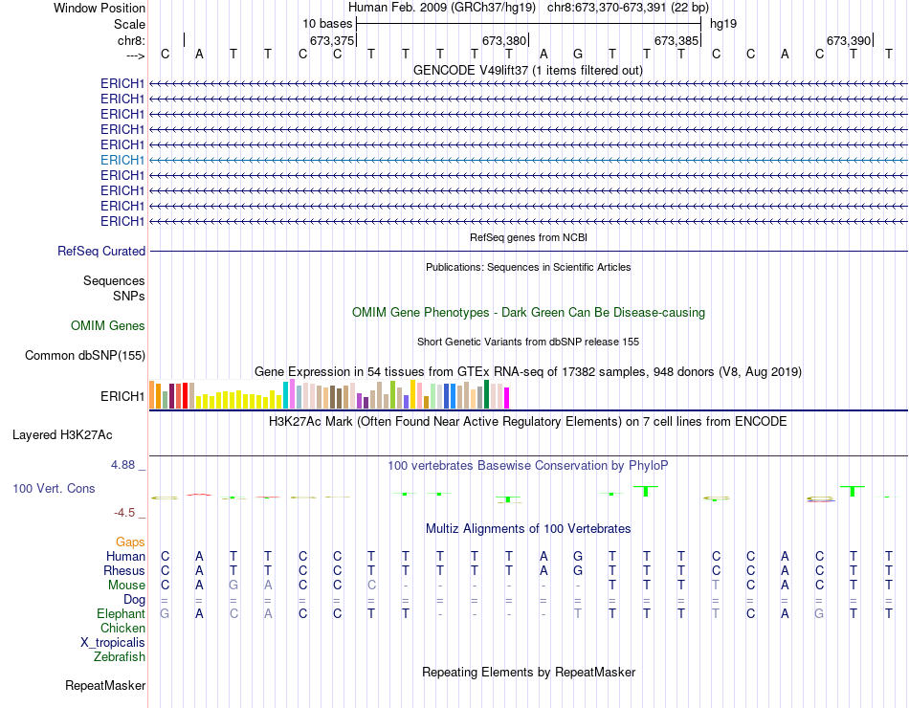Click the 673,375 ruler position
Screen dimensions: 909x708
coord(332,40)
